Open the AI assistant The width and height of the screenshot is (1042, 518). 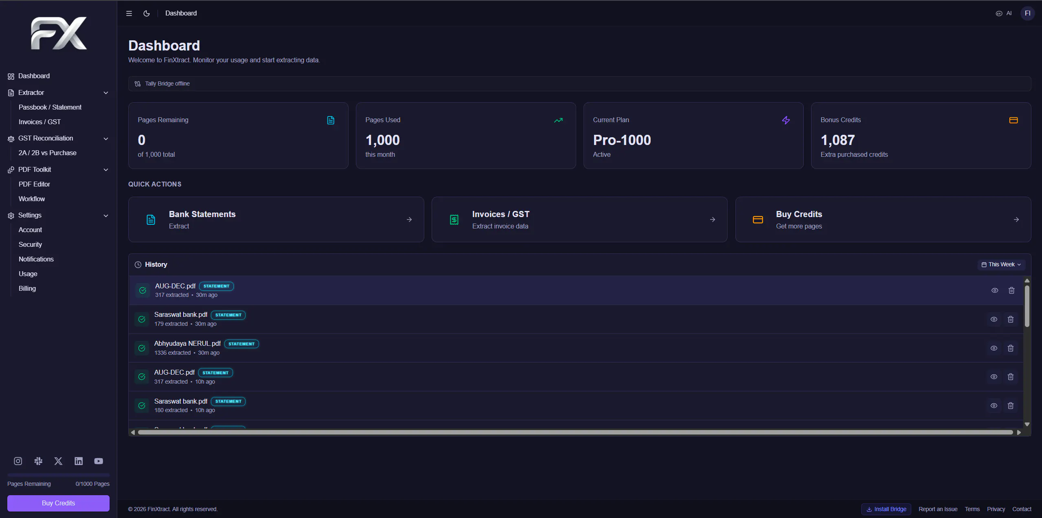pos(1003,13)
